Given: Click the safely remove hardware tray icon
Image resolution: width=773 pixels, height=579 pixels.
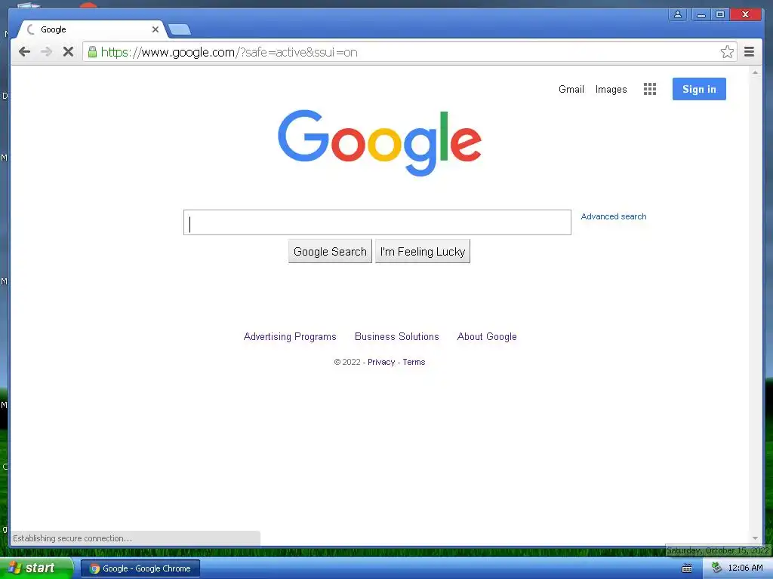Looking at the screenshot, I should pyautogui.click(x=716, y=568).
